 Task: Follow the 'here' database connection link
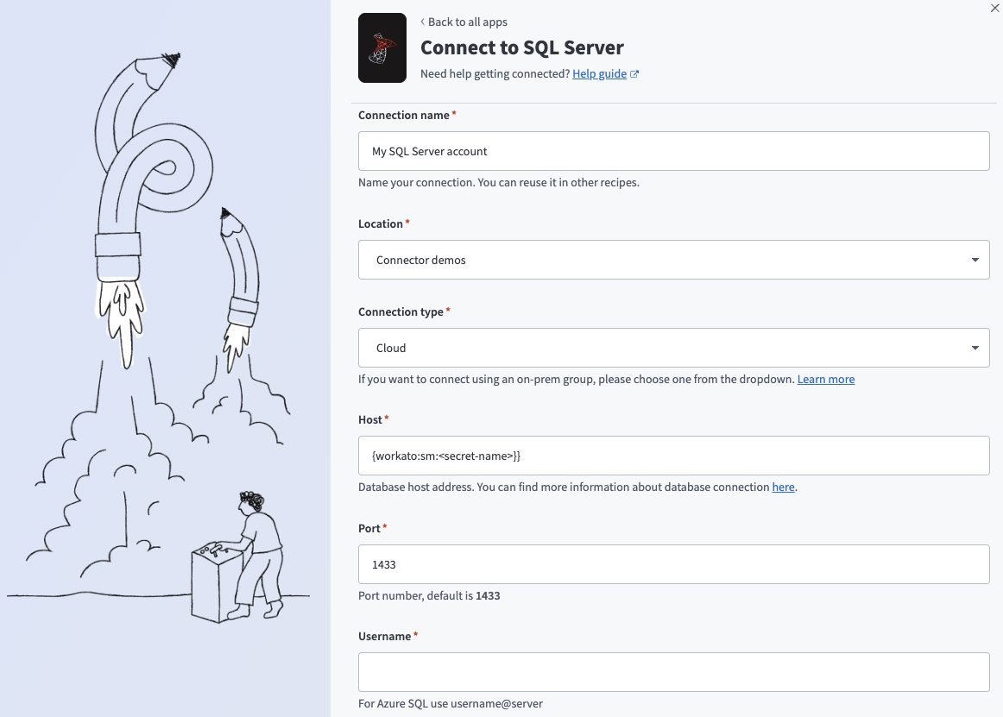coord(783,487)
